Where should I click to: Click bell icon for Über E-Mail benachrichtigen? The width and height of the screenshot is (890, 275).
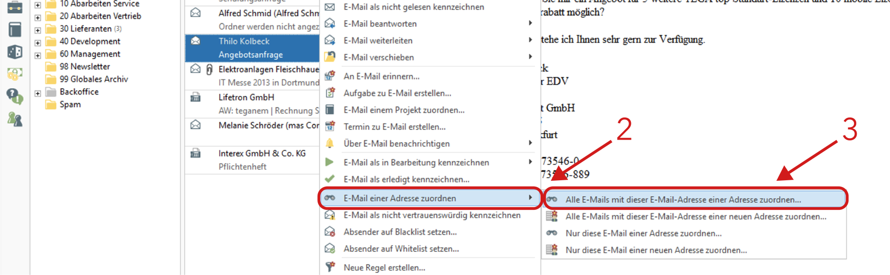(330, 143)
